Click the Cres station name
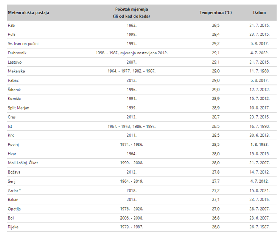 (x=12, y=117)
